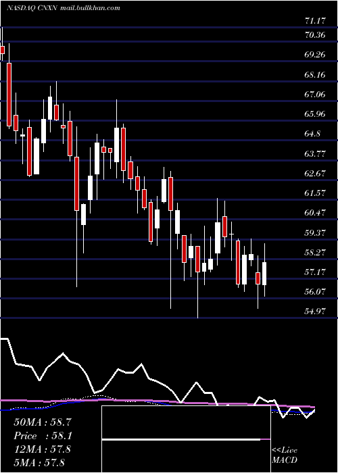Click the 60.47 price axis label
Image resolution: width=338 pixels, height=473 pixels.
click(x=315, y=213)
